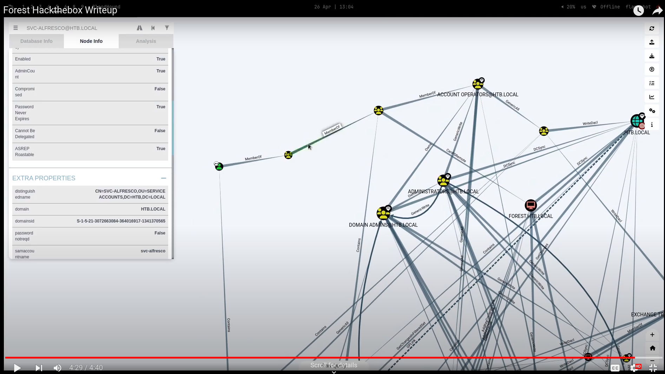Export the current graph
The height and width of the screenshot is (374, 665).
pyautogui.click(x=652, y=56)
